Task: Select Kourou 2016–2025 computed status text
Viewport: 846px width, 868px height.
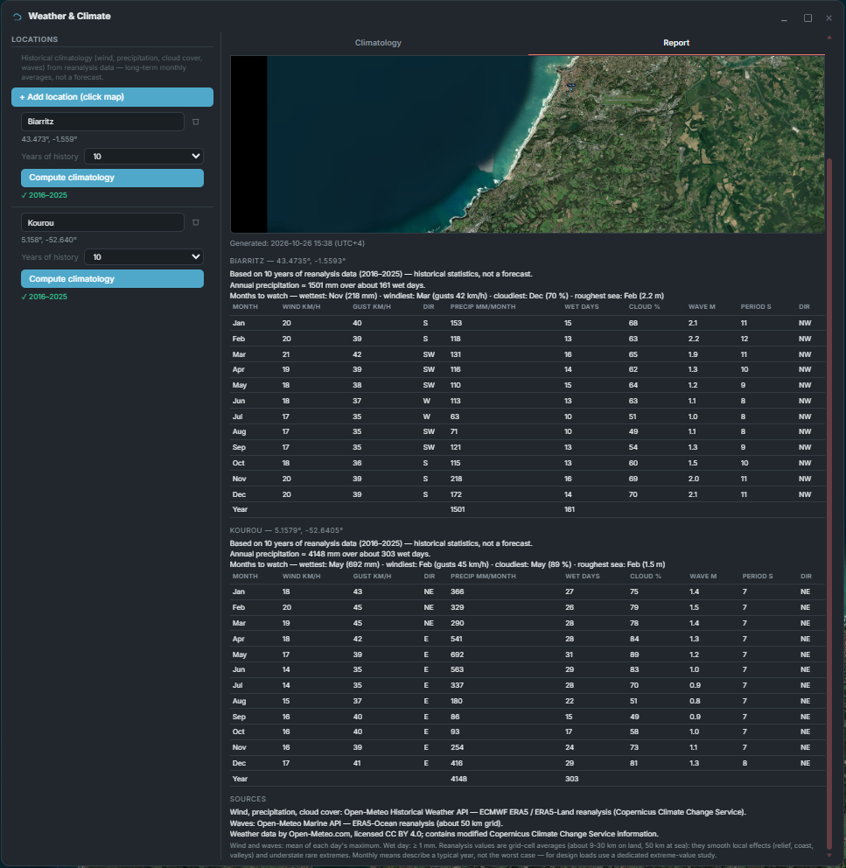Action: click(x=45, y=297)
